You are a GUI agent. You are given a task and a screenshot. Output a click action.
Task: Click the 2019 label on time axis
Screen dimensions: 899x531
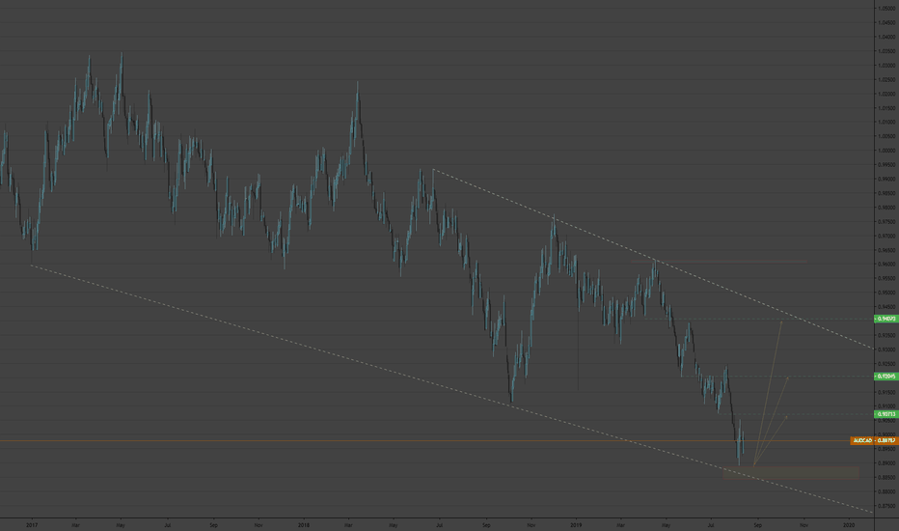coord(576,524)
